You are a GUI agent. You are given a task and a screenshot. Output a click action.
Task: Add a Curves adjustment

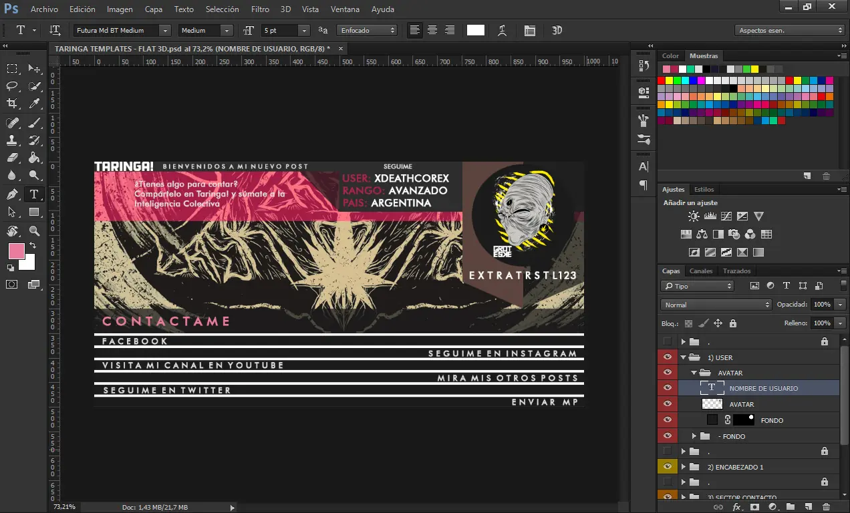(726, 216)
